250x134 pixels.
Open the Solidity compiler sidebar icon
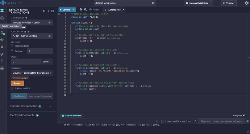coord(3,33)
